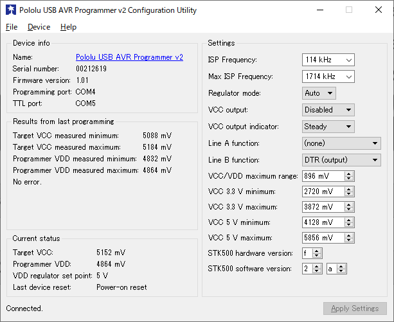Click the Target VCC measured maximum 5184 mV
Viewport: 394px width, 322px height.
pyautogui.click(x=157, y=147)
